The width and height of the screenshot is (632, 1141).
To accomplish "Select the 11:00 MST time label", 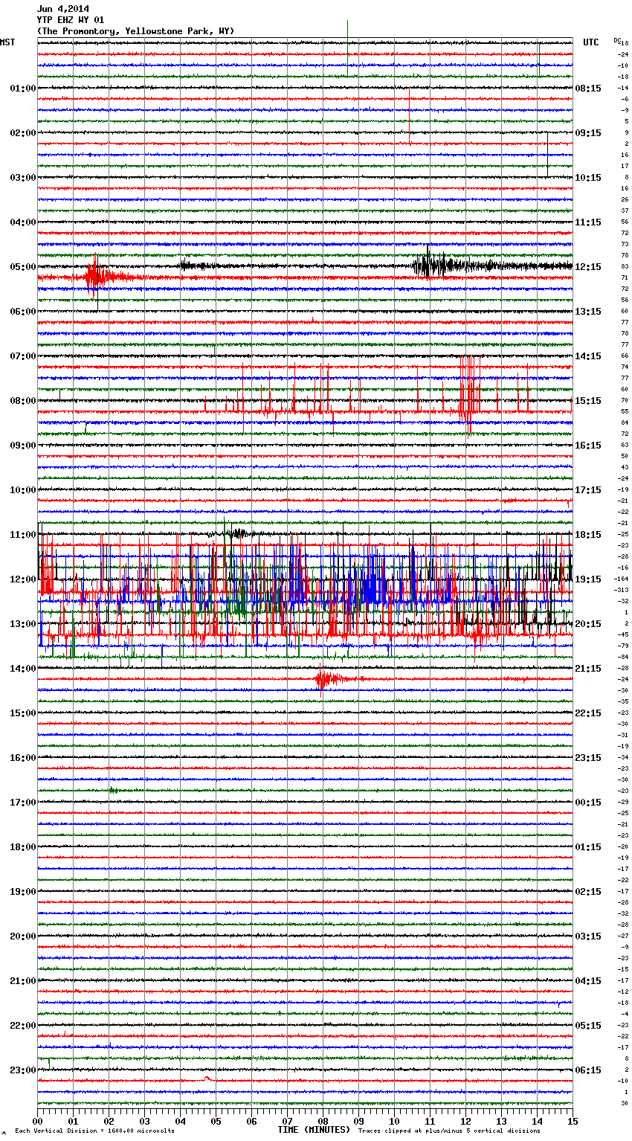I will (22, 535).
